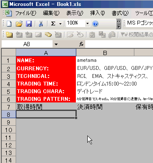Click the Previous Comment icon

pos(19,35)
